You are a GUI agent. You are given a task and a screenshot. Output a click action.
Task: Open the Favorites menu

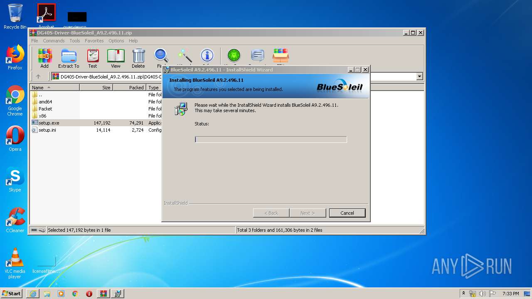pos(94,41)
